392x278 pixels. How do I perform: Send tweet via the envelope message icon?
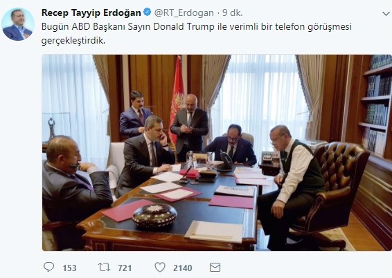pyautogui.click(x=215, y=267)
